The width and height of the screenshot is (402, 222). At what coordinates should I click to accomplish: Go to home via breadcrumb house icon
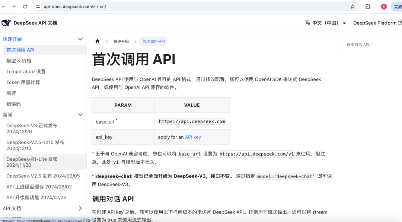[98, 41]
